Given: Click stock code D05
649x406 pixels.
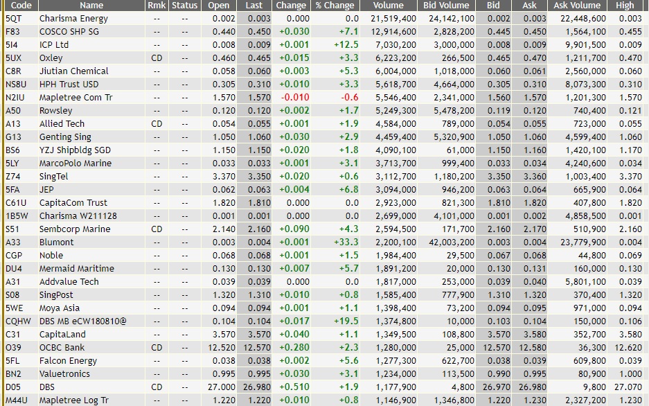Looking at the screenshot, I should coord(13,387).
